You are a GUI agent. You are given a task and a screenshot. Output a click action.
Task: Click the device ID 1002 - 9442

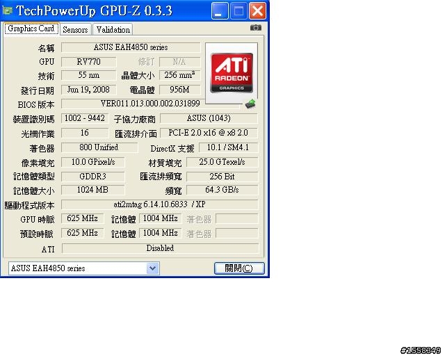tap(85, 118)
